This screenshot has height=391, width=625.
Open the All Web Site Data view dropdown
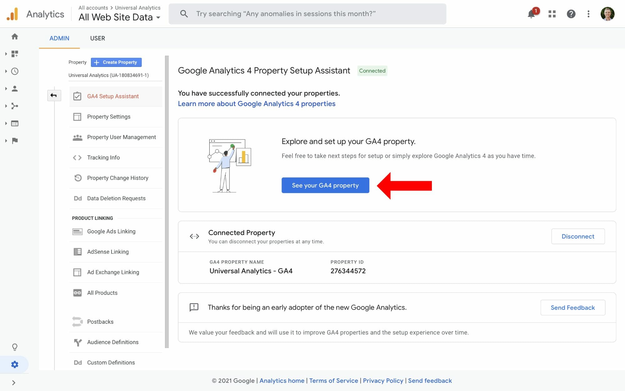pyautogui.click(x=119, y=17)
